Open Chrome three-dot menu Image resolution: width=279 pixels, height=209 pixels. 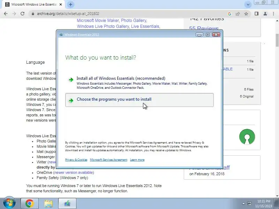[273, 14]
